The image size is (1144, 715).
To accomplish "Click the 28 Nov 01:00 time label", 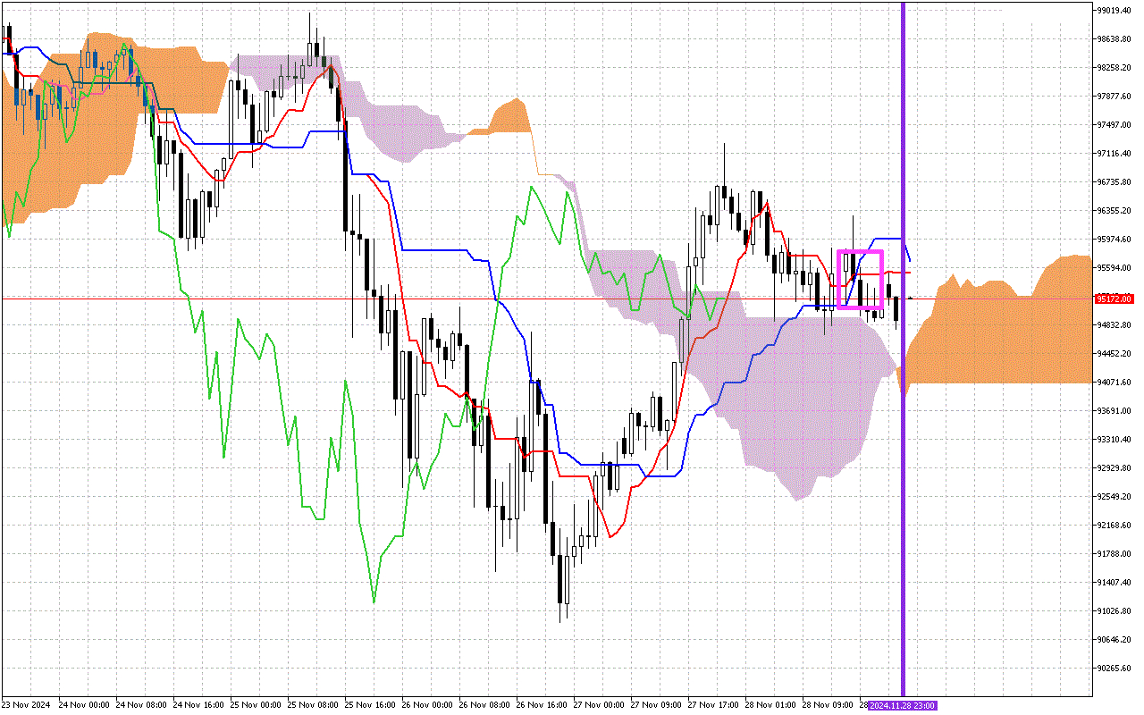I will [770, 705].
